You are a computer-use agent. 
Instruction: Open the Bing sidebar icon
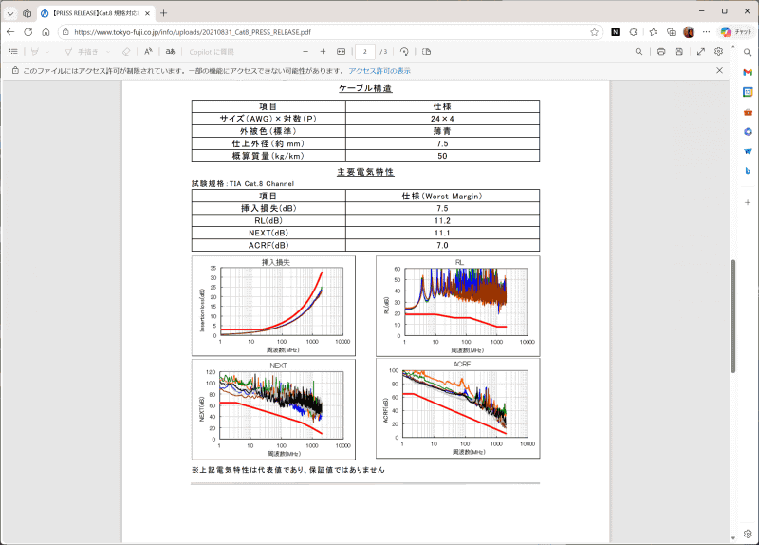tap(748, 171)
